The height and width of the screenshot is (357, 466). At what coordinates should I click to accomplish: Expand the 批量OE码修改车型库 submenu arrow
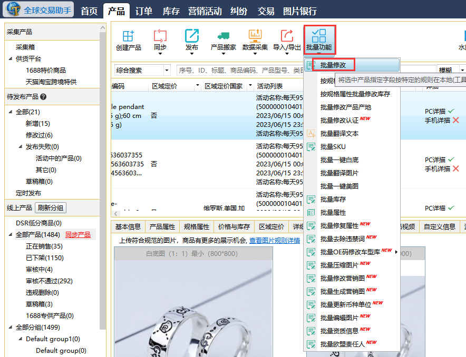pos(396,252)
